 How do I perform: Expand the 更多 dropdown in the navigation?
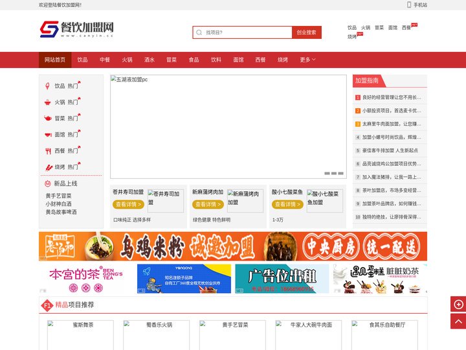[x=307, y=60]
